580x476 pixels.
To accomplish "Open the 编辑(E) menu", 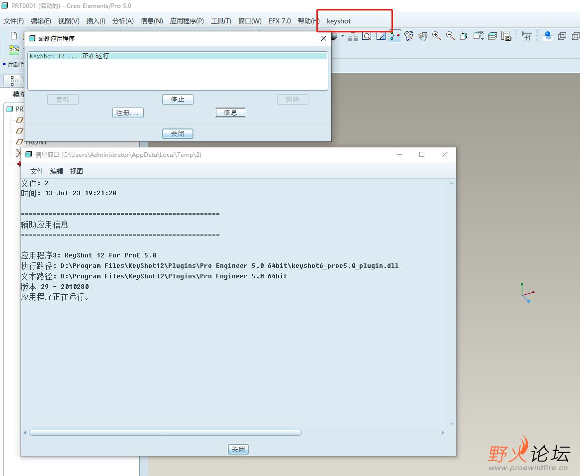I will (x=41, y=21).
